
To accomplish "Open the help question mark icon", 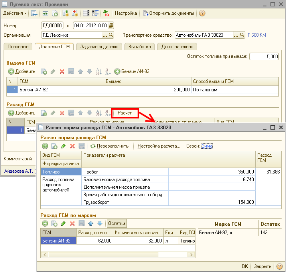I will (x=202, y=13).
